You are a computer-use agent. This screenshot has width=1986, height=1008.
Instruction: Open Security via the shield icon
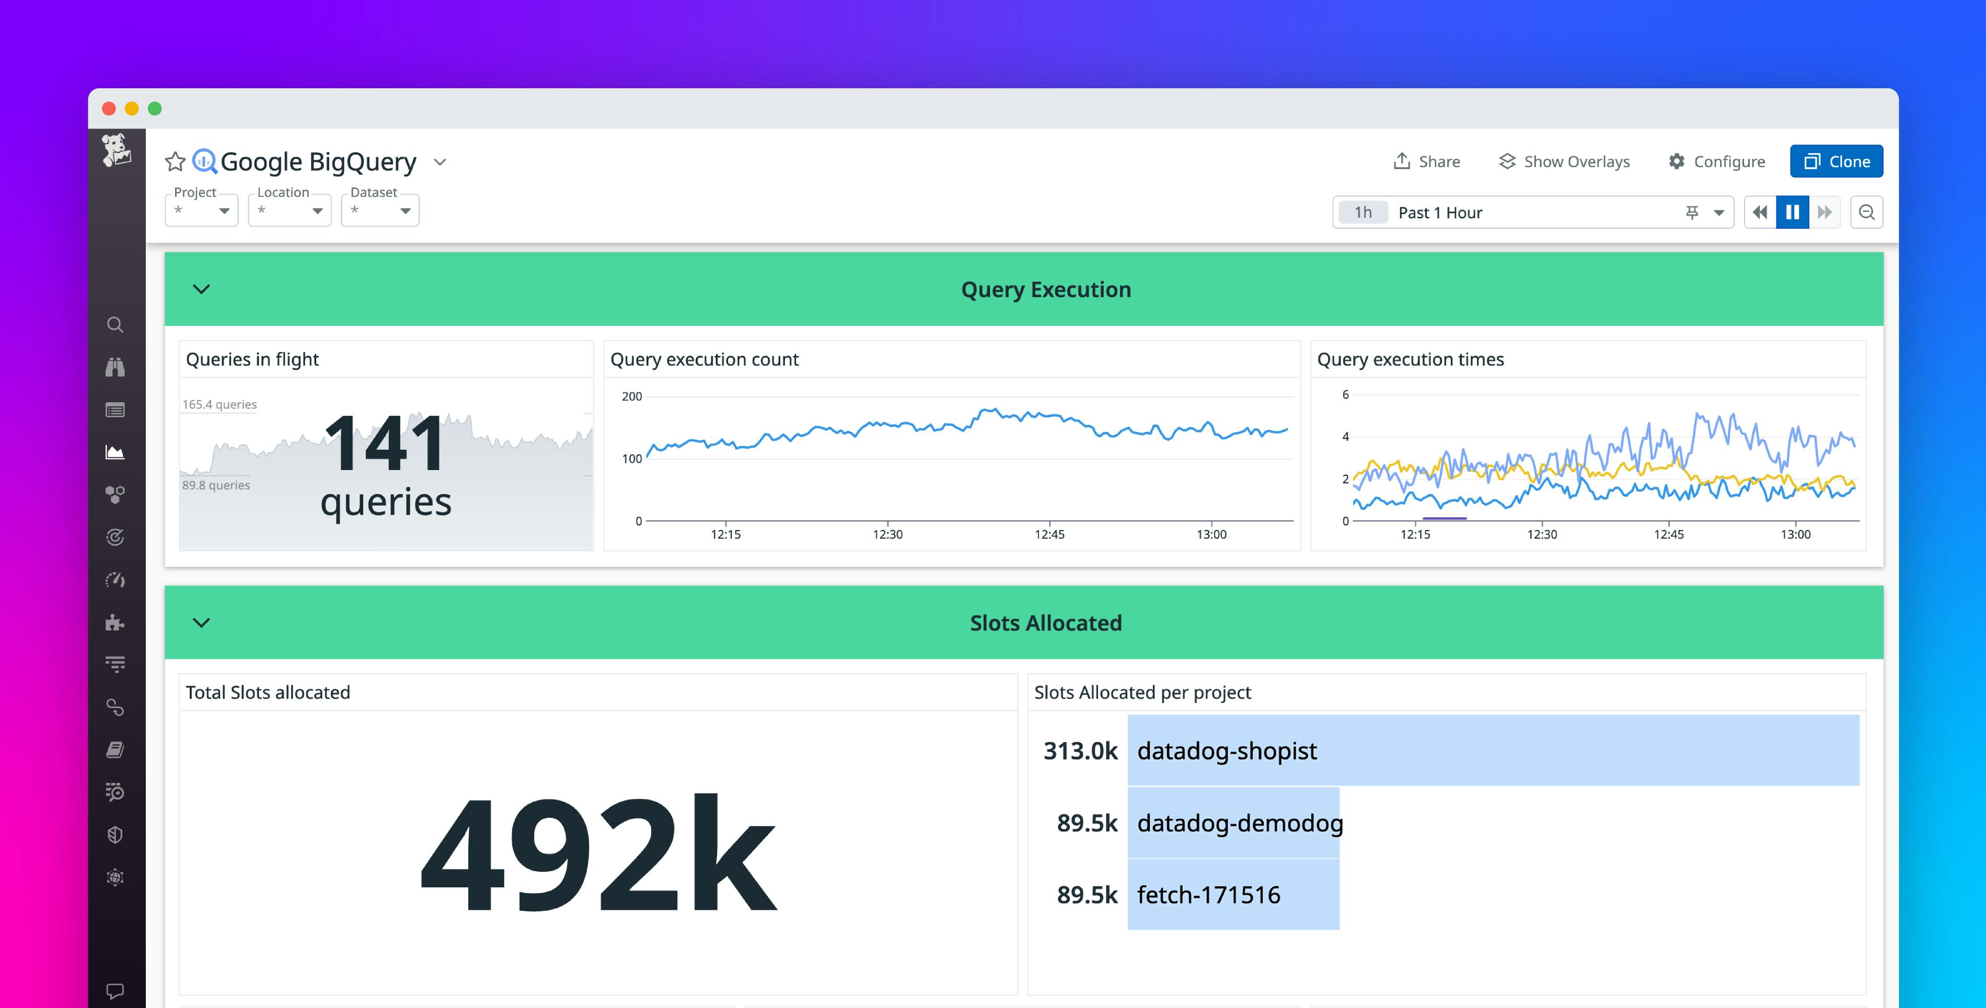[x=116, y=835]
